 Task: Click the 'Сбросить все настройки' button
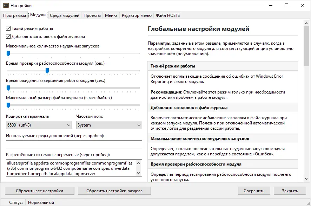coord(39,191)
